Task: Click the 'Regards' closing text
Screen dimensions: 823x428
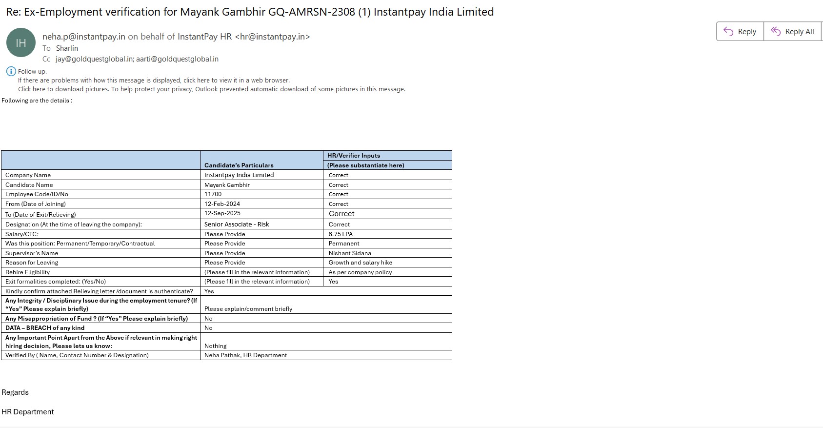Action: 15,392
